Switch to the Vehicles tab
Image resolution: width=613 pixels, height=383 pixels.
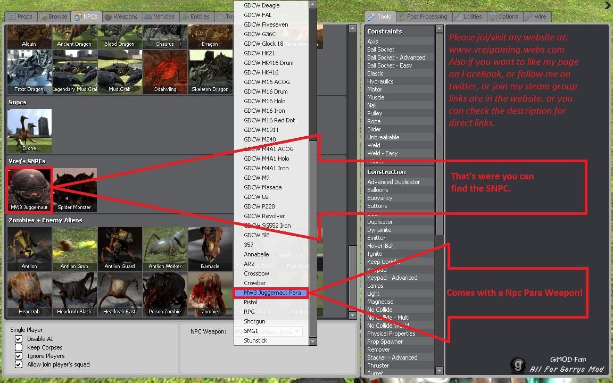click(x=160, y=17)
